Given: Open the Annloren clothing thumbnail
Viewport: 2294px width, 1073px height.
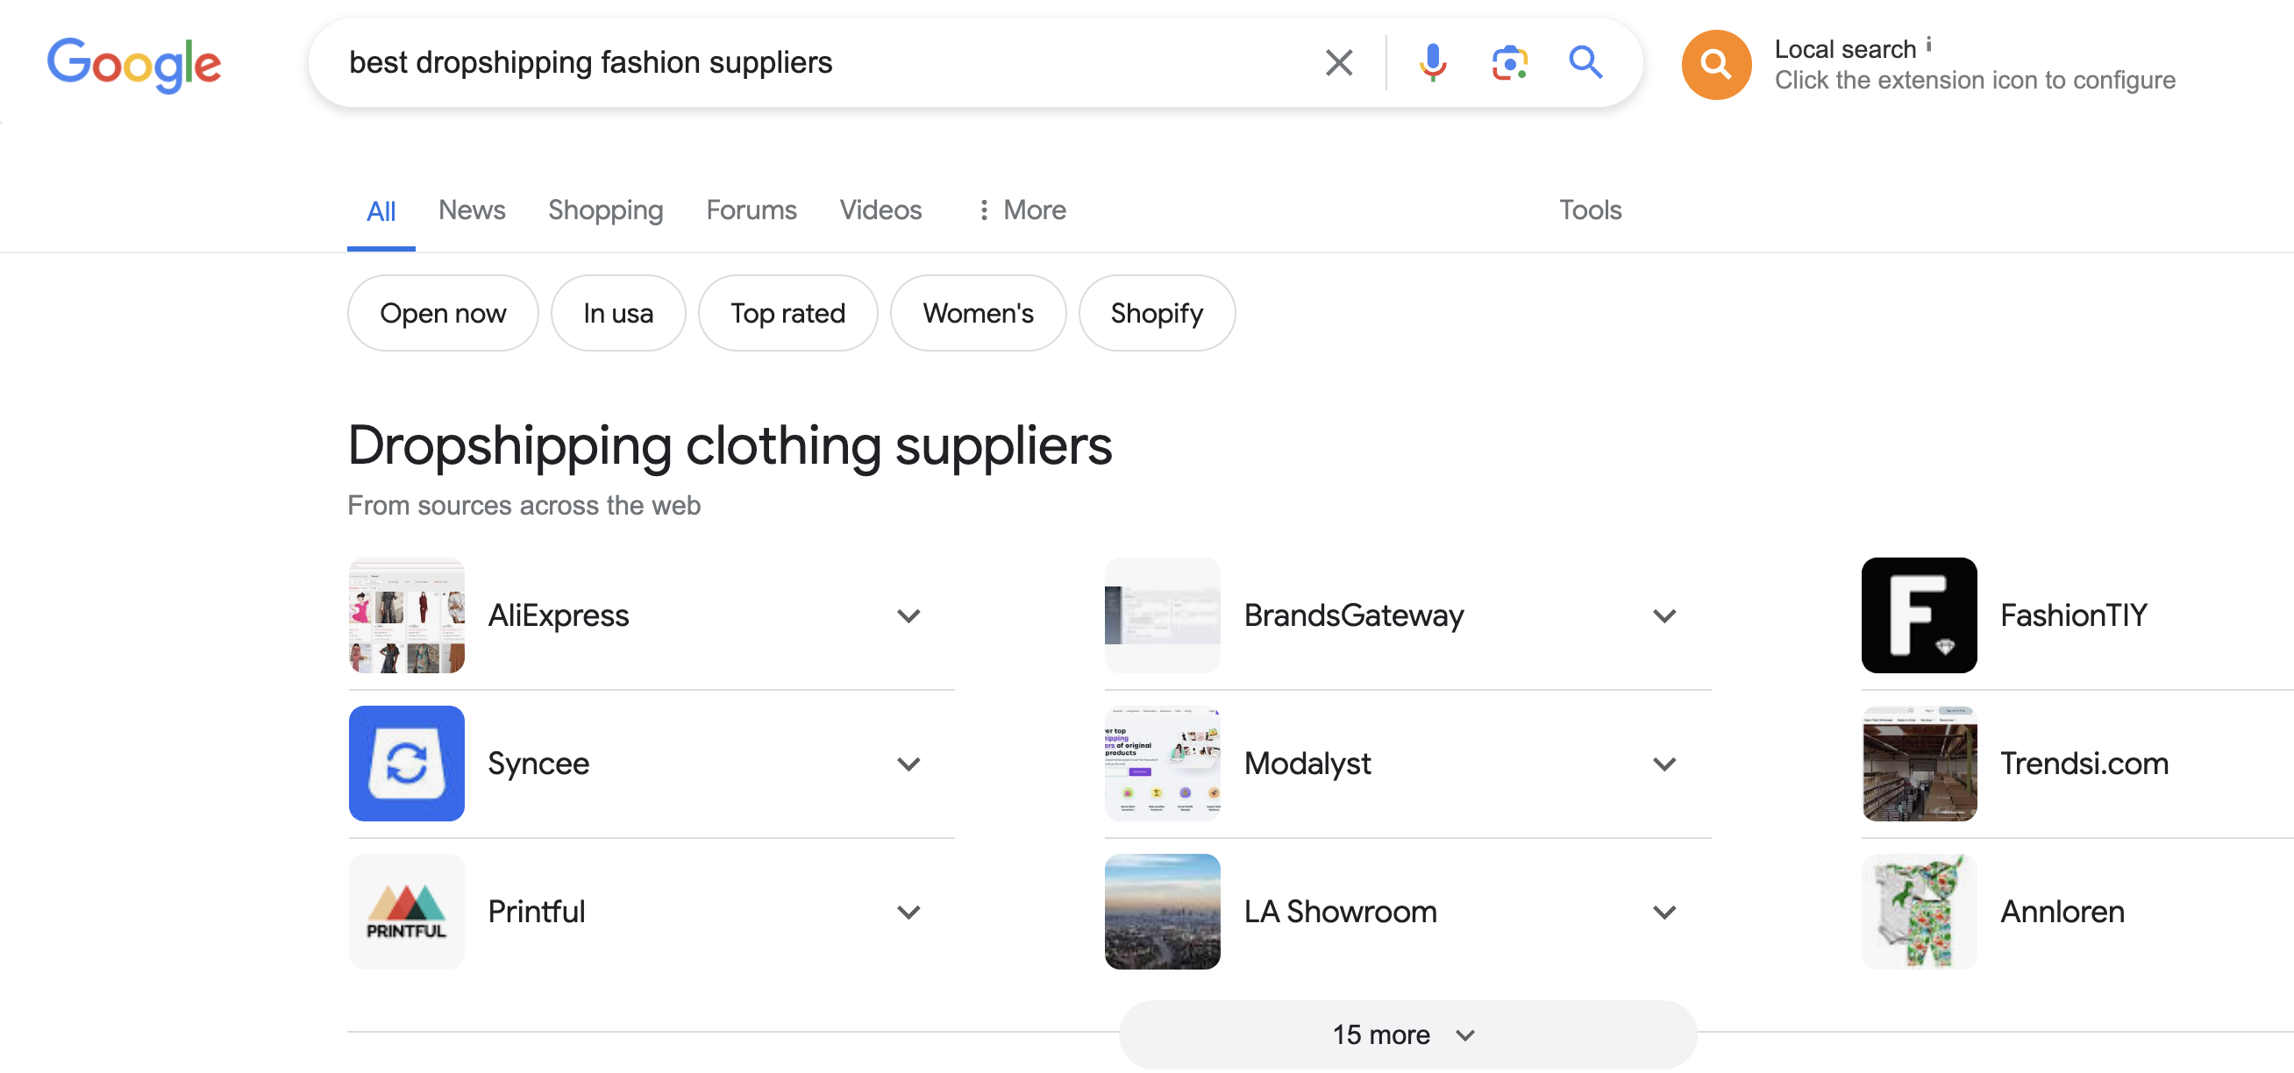Looking at the screenshot, I should pos(1919,911).
